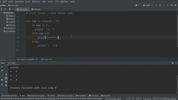Screen dimensions: 178x100
Task: Toggle scroll to end in Run console
Action: (x=6, y=78)
